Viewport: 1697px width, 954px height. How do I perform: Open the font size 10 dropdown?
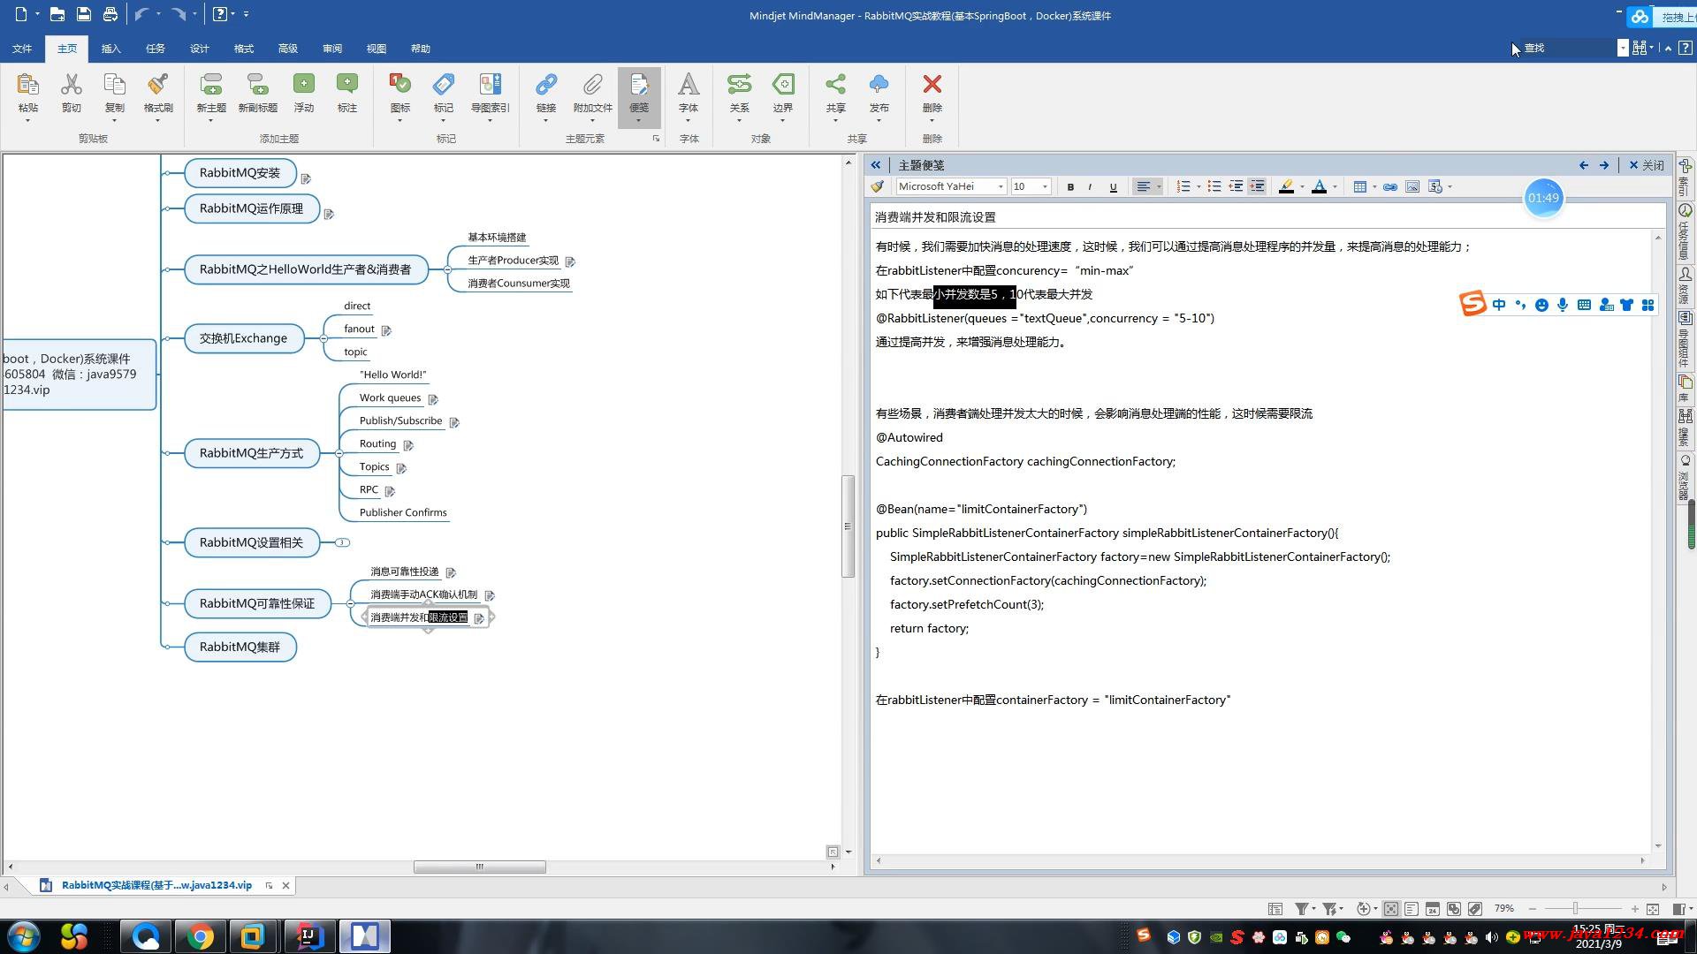[1045, 186]
